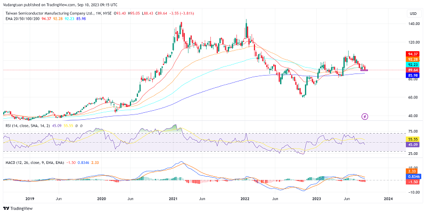426x214 pixels.
Task: Click the purple 45.09 RSI value tag
Action: (x=412, y=144)
